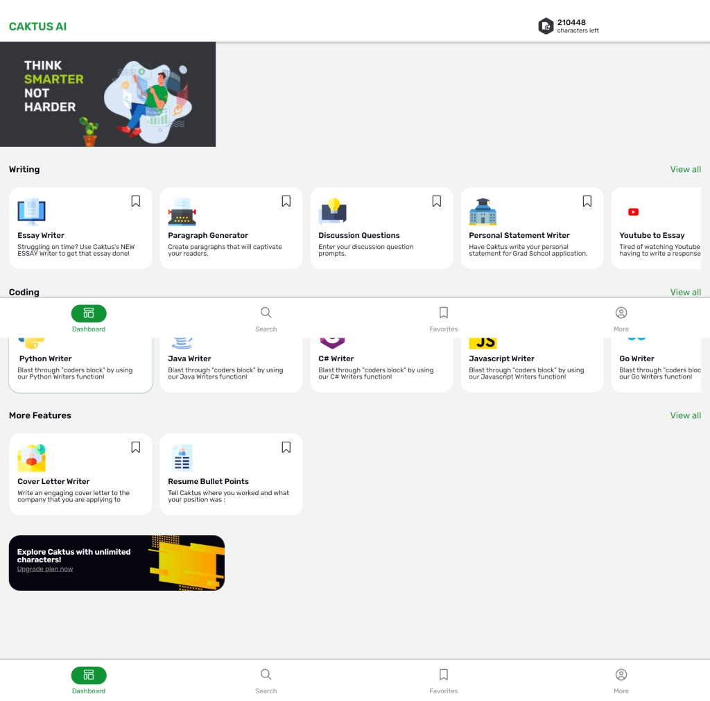Open the Favorites label in the bottom navigation bar
This screenshot has height=701, width=710.
point(444,691)
